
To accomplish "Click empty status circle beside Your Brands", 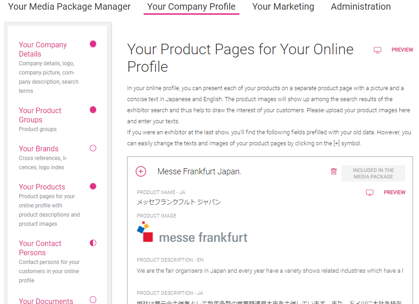I will pos(93,148).
